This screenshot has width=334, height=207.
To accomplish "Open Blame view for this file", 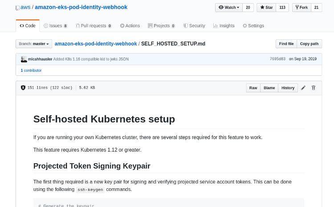I will pyautogui.click(x=269, y=88).
